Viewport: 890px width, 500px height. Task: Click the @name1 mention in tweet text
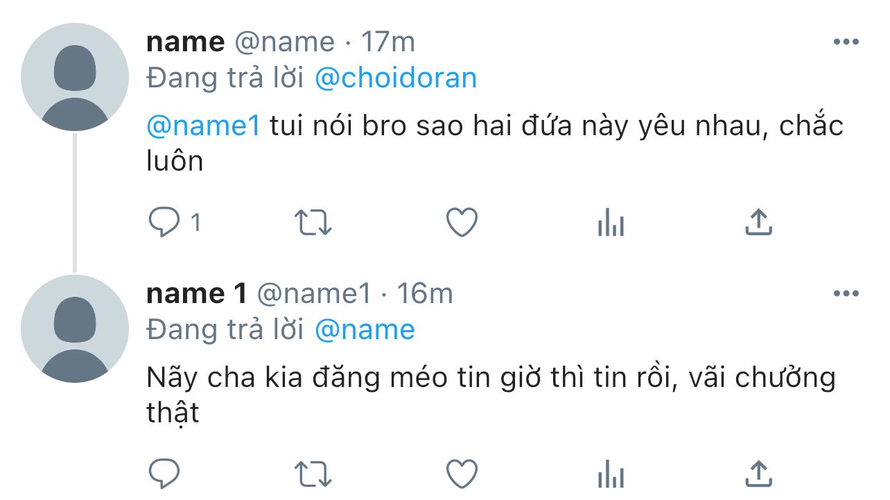(x=204, y=126)
